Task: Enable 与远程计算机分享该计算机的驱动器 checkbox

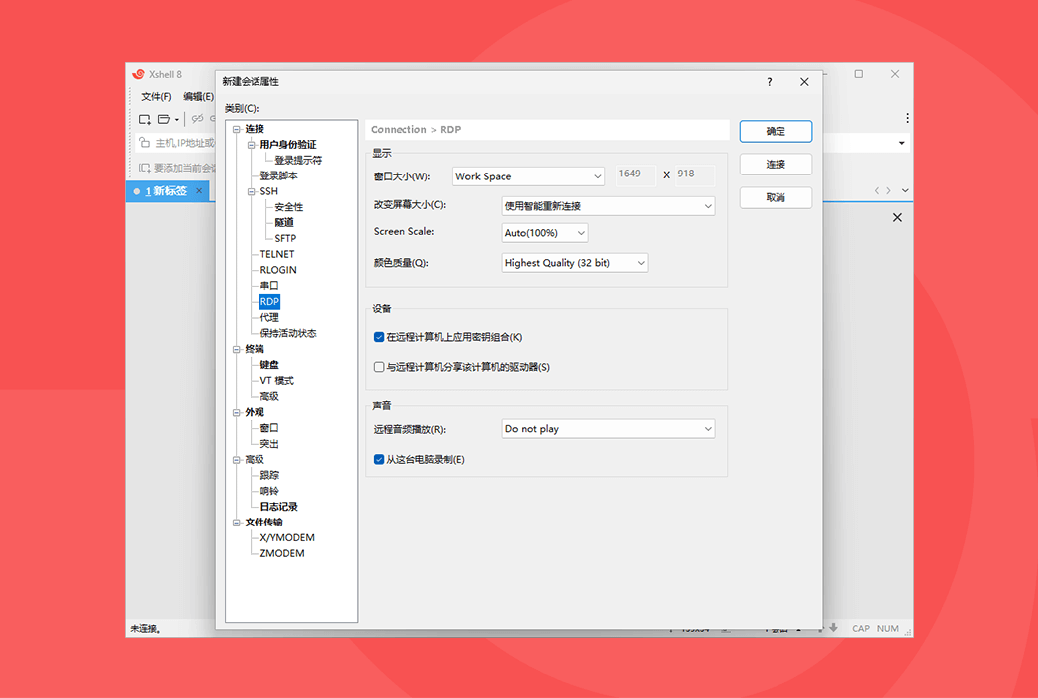Action: [379, 367]
